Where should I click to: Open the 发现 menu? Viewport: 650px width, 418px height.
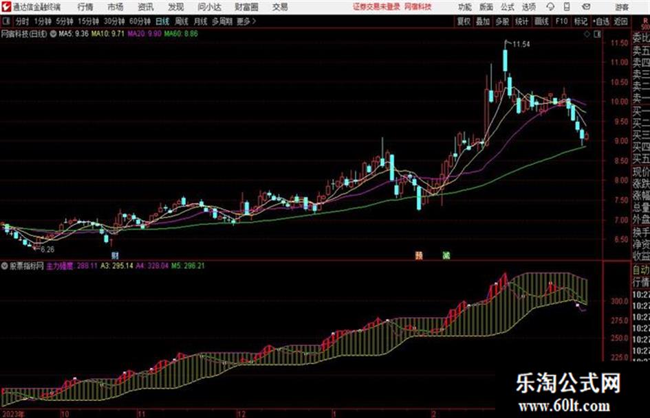click(x=175, y=7)
